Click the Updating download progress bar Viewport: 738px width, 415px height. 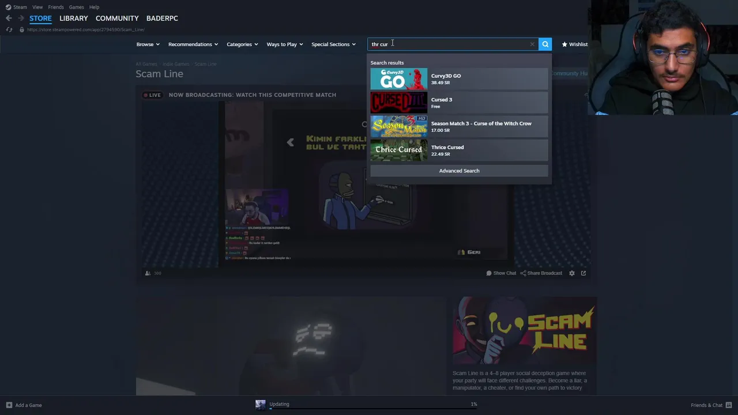pyautogui.click(x=373, y=408)
